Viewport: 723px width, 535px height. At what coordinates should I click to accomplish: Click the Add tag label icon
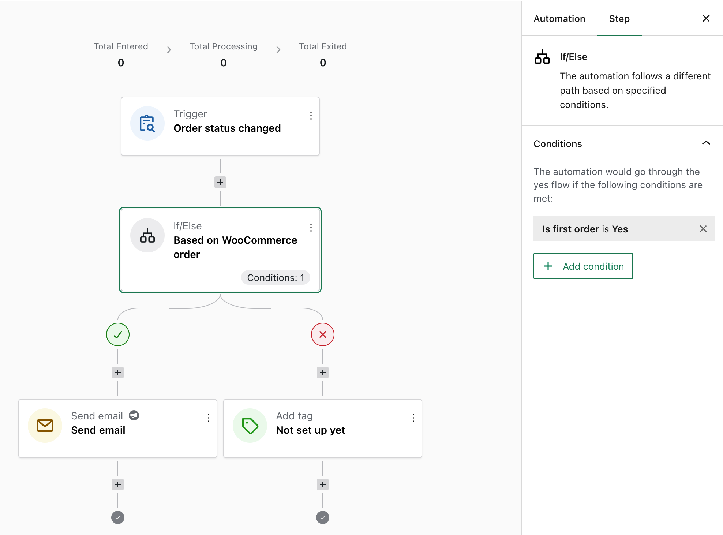(x=250, y=426)
